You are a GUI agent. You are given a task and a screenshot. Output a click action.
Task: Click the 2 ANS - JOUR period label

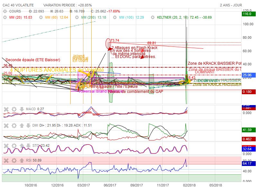point(231,5)
